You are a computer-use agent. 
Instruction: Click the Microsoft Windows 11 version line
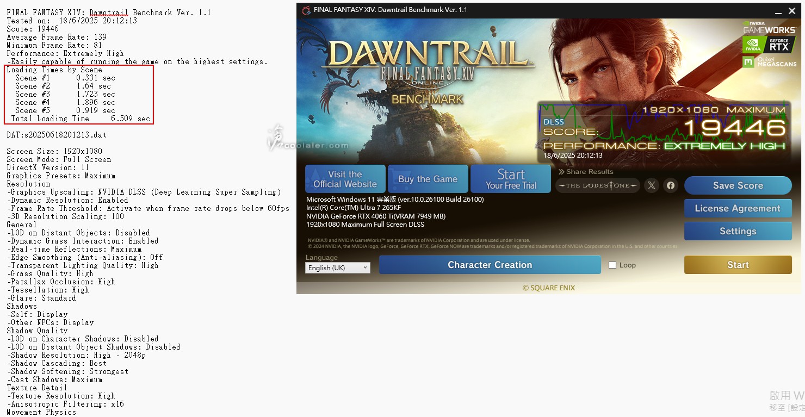395,200
